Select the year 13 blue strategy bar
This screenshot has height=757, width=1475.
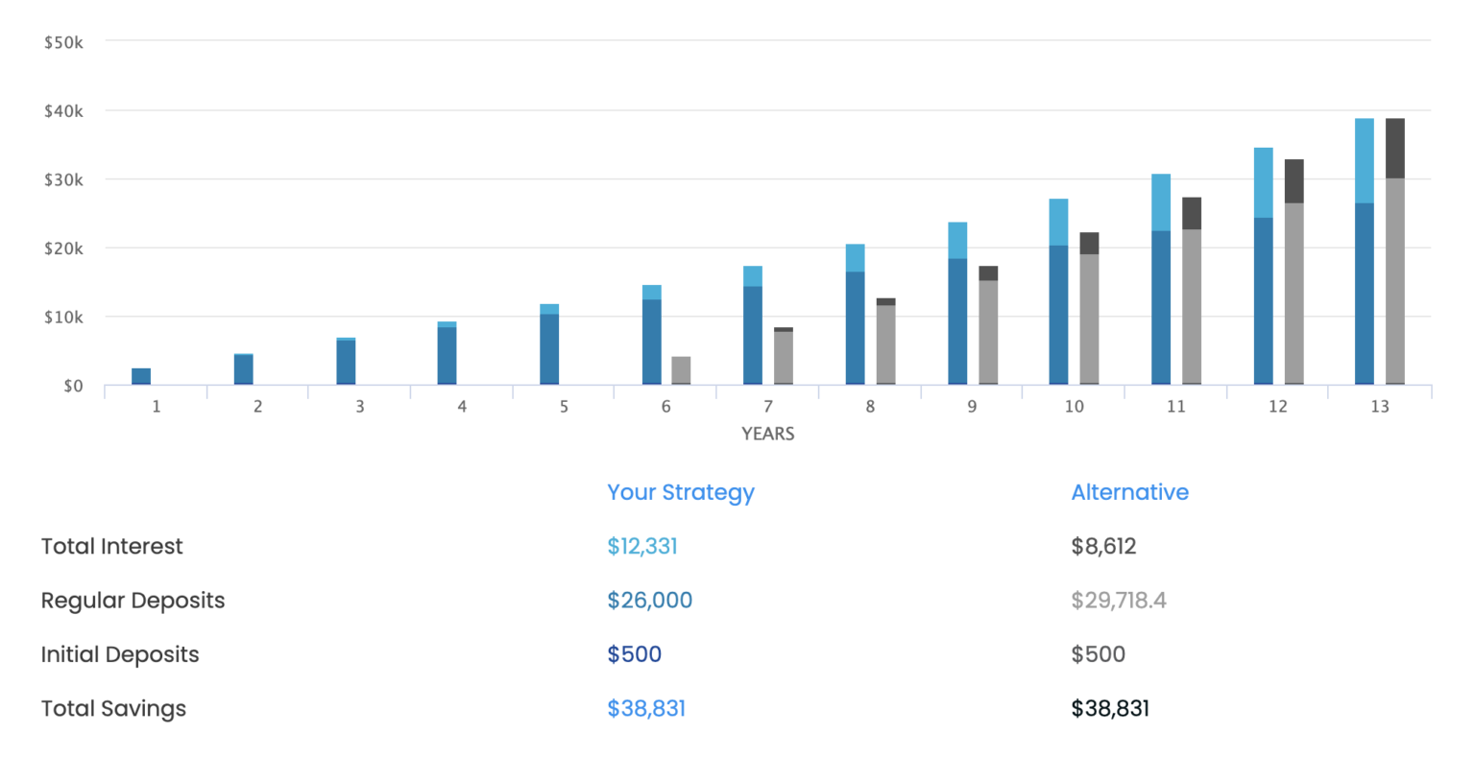click(x=1364, y=251)
